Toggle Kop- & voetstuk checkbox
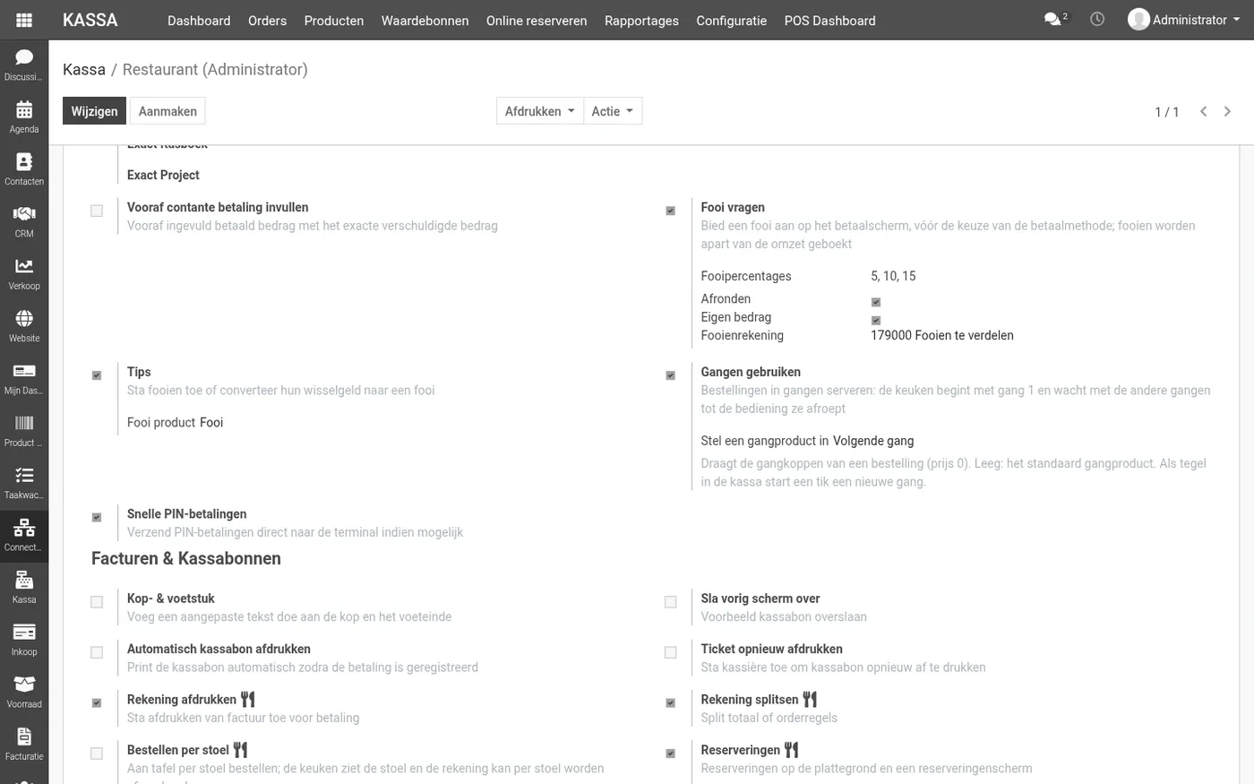The width and height of the screenshot is (1254, 784). (97, 602)
